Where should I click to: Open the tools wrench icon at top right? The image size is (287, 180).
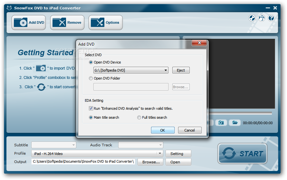(x=252, y=18)
